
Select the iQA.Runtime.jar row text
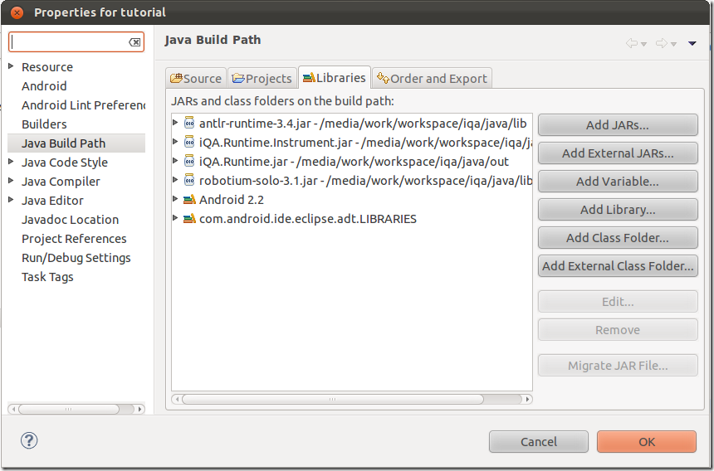pos(354,162)
